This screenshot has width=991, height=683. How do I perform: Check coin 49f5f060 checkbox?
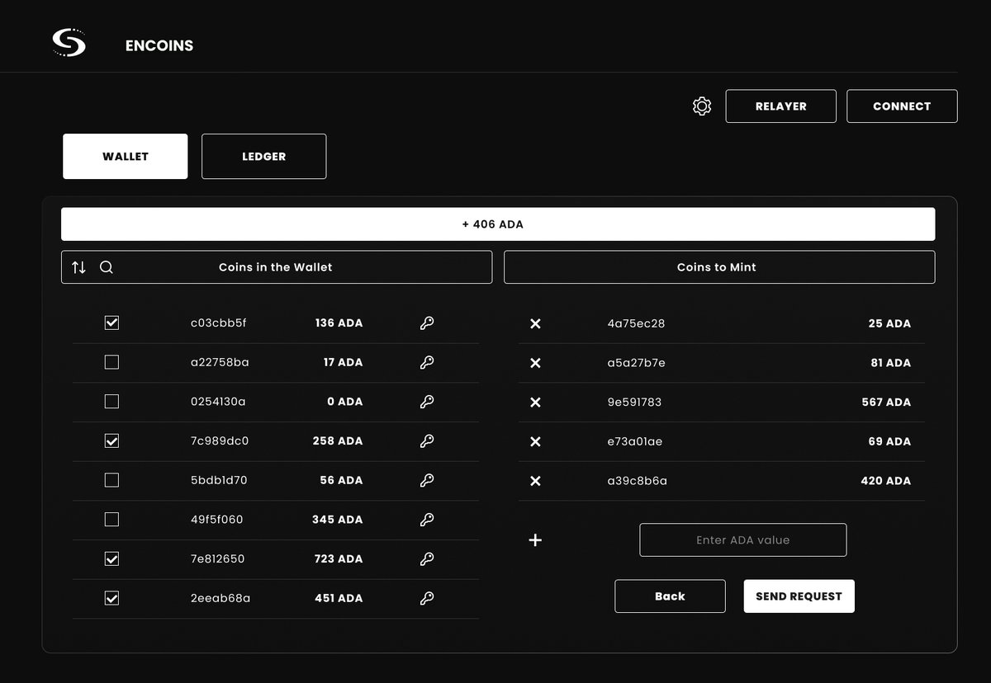click(x=111, y=520)
